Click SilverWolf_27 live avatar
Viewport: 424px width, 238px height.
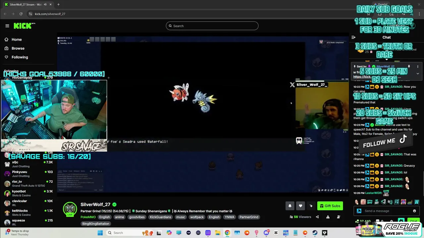tap(70, 209)
